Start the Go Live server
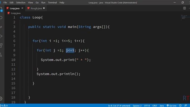 click(172, 106)
